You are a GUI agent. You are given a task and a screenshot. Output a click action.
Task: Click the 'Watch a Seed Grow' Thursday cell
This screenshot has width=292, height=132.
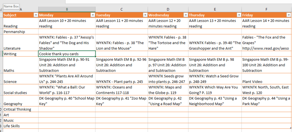click(x=215, y=79)
